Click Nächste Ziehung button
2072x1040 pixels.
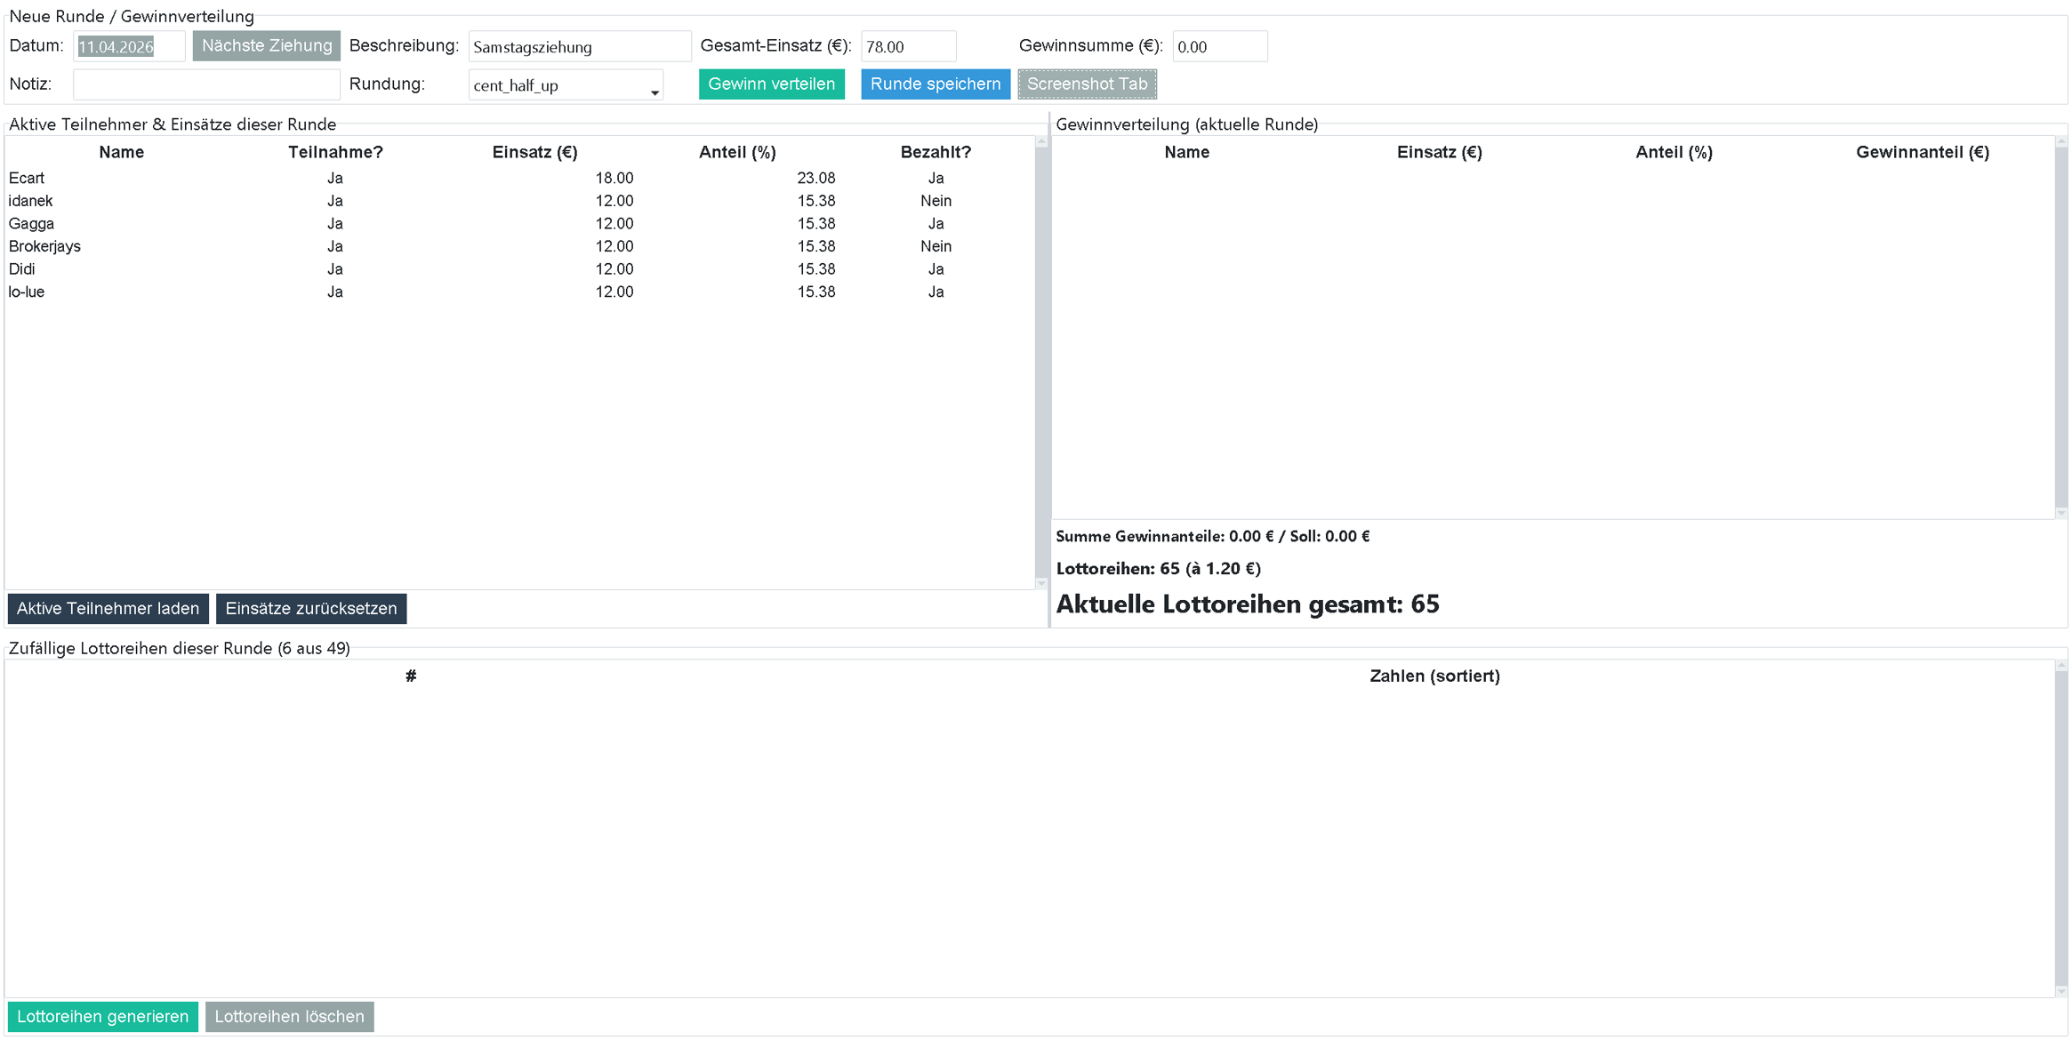(x=266, y=46)
